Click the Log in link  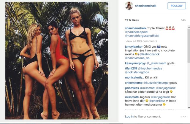coord(129,117)
